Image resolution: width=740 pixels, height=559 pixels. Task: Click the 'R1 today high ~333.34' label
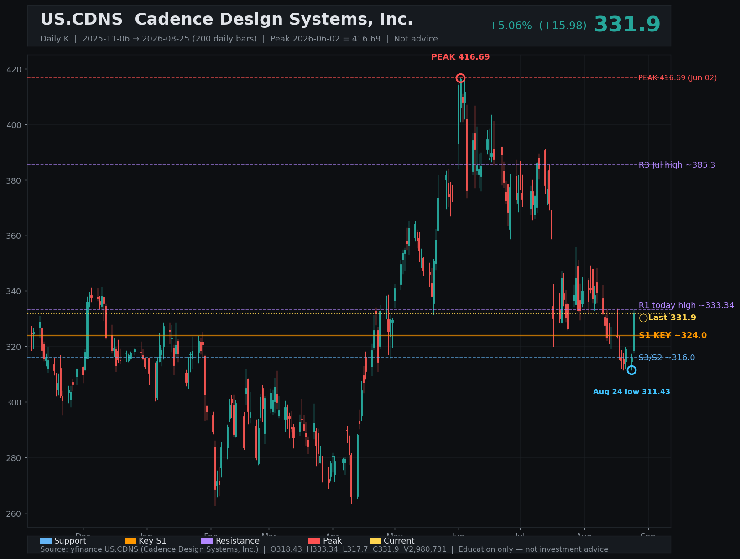686,305
